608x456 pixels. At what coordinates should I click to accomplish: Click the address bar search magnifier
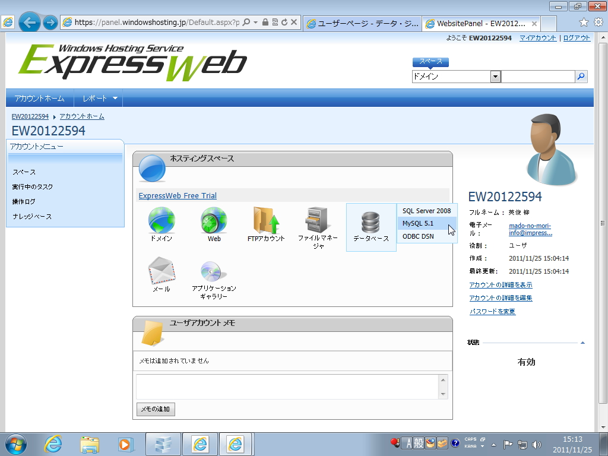click(246, 22)
